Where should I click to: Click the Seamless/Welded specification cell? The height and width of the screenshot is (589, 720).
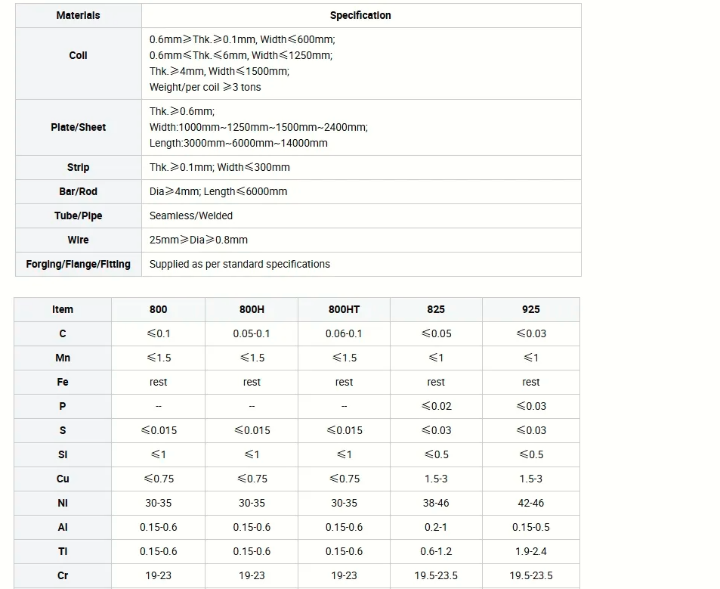tap(191, 215)
